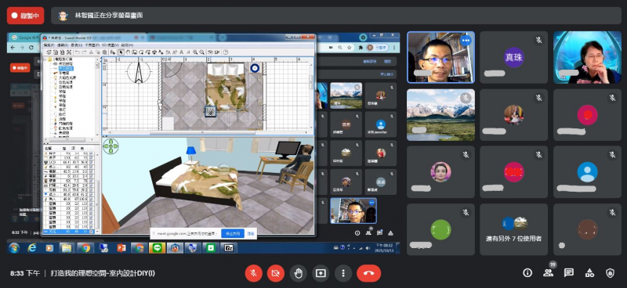The height and width of the screenshot is (288, 627).
Task: Select highlighted item in furniture catalog tree
Action: [x=67, y=68]
